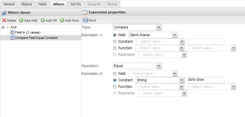Viewport: 245px width, 117px height.
Task: Select Field radio for Expression 2
Action: 115,74
